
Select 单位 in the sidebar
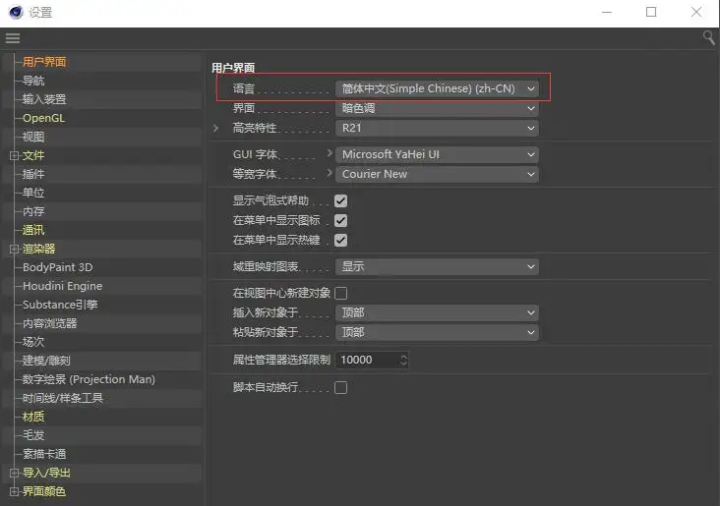pyautogui.click(x=33, y=193)
